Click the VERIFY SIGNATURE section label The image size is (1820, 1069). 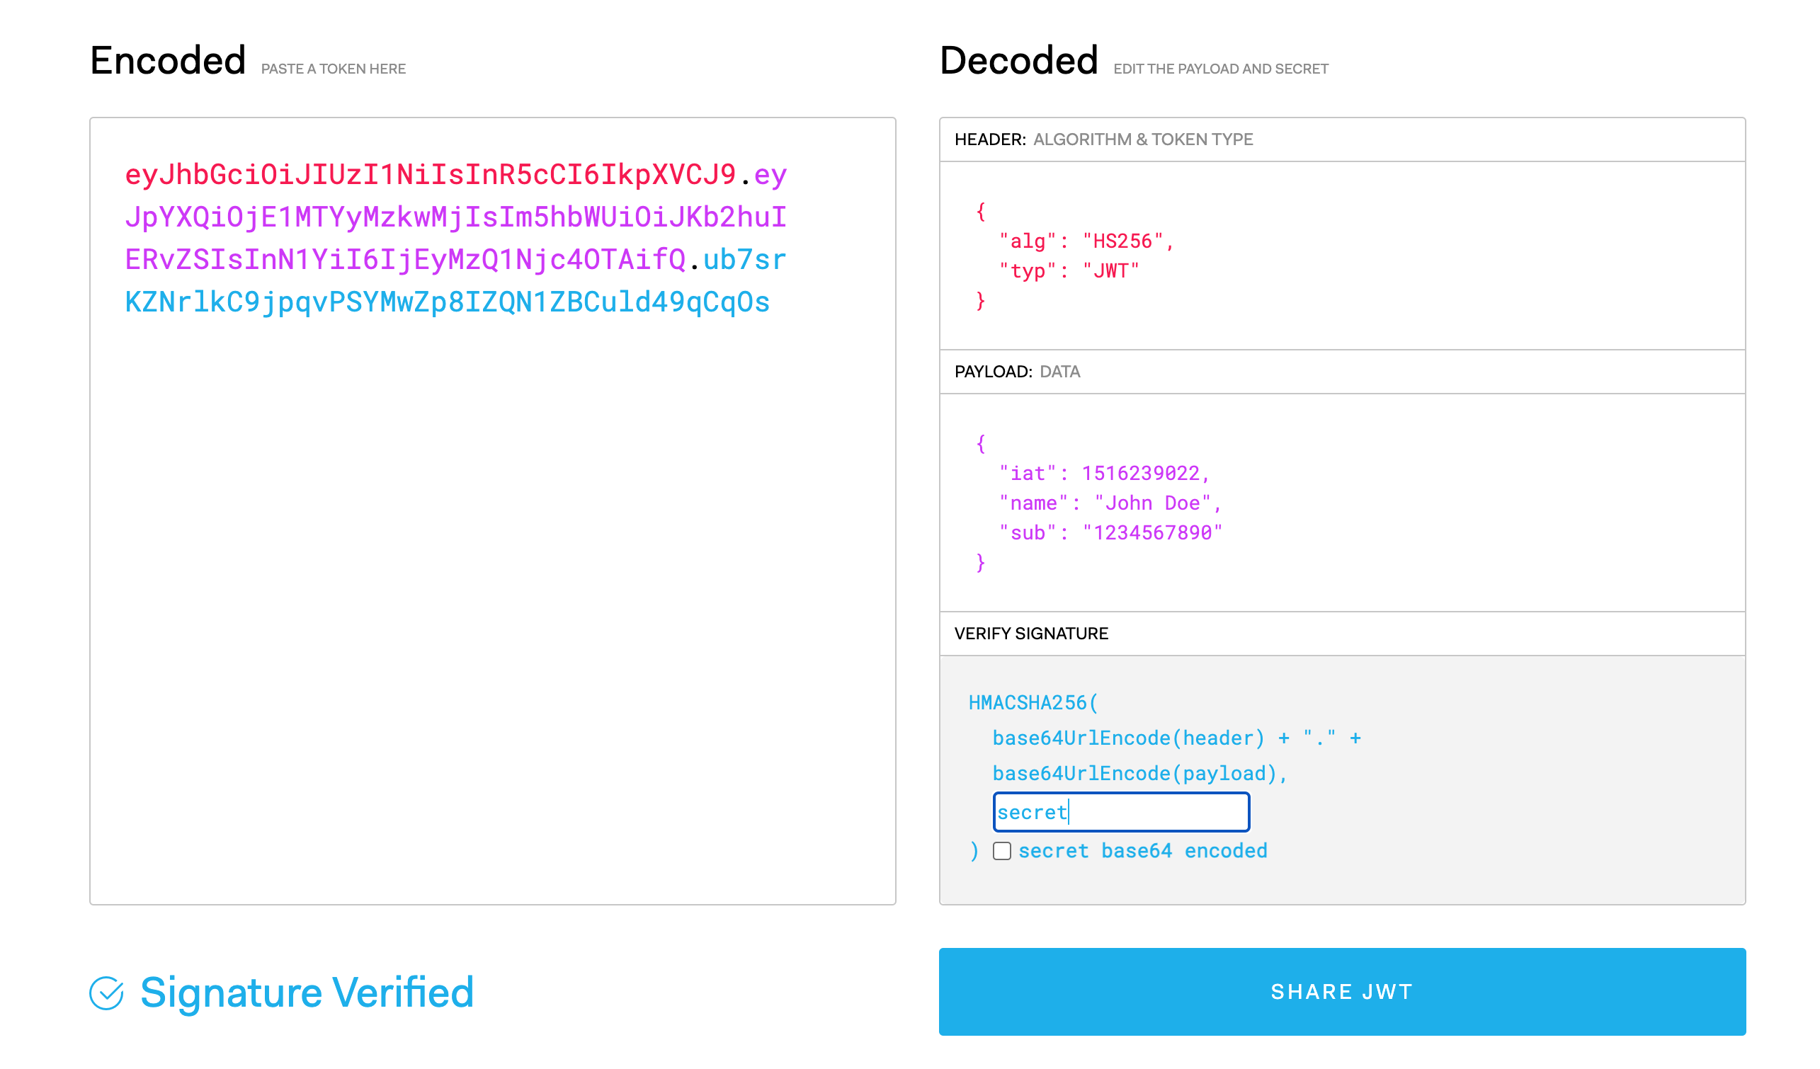coord(1031,634)
